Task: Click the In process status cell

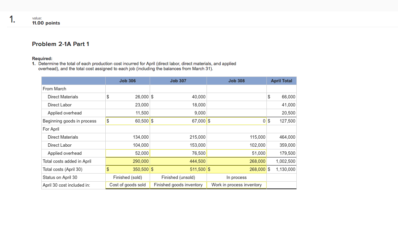Action: [x=236, y=177]
